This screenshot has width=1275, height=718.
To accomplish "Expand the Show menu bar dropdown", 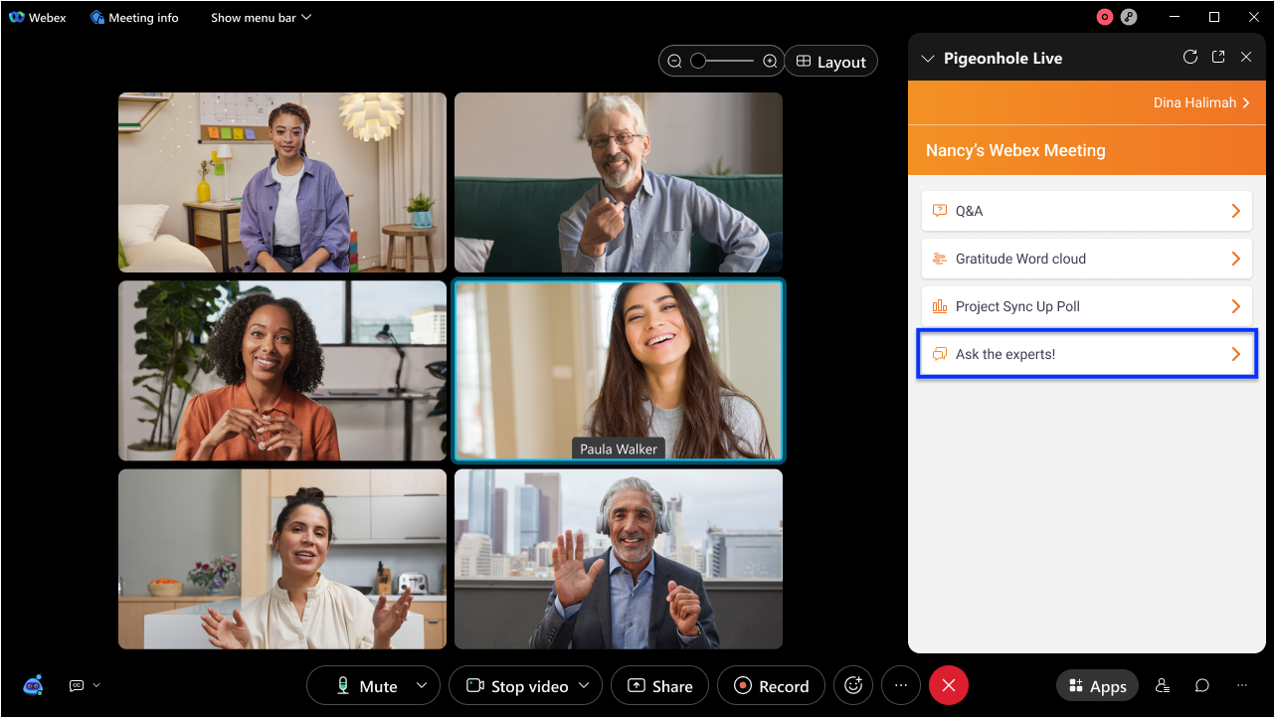I will pos(261,17).
